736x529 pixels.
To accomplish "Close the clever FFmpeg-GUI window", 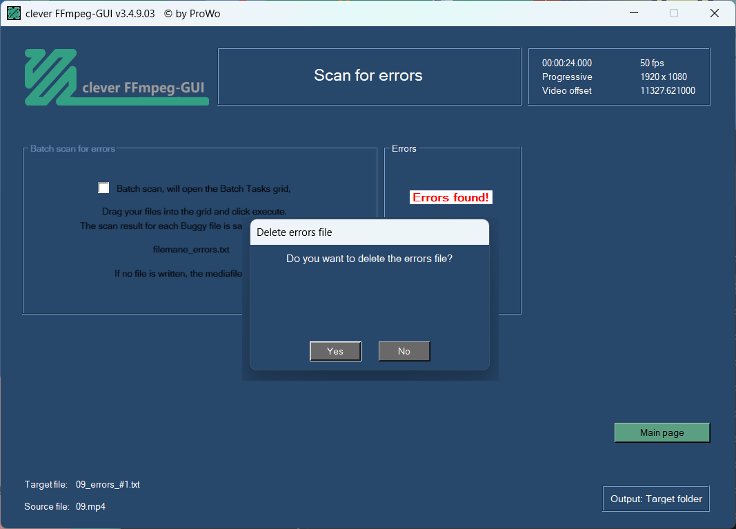I will click(x=714, y=13).
